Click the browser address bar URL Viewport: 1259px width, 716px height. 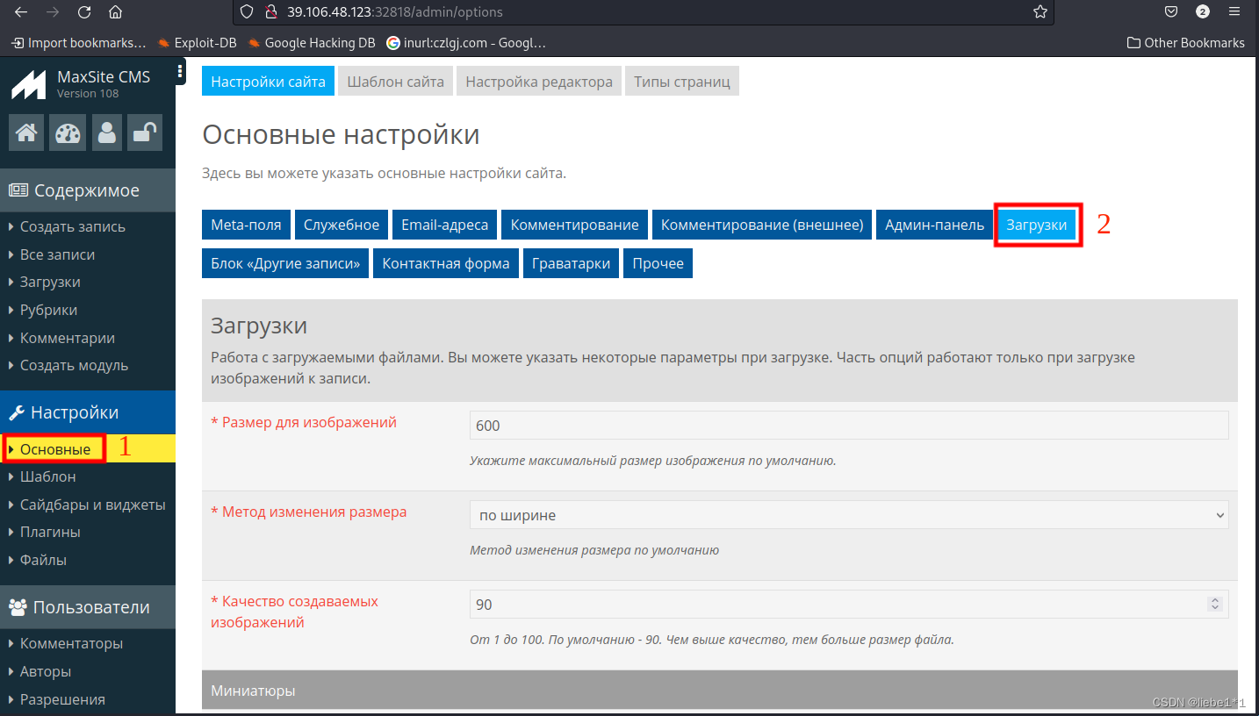point(395,12)
